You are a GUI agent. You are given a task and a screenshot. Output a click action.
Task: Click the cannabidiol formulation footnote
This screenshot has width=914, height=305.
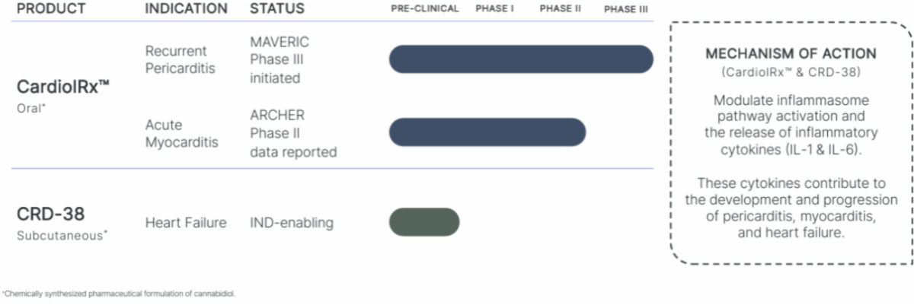118,293
